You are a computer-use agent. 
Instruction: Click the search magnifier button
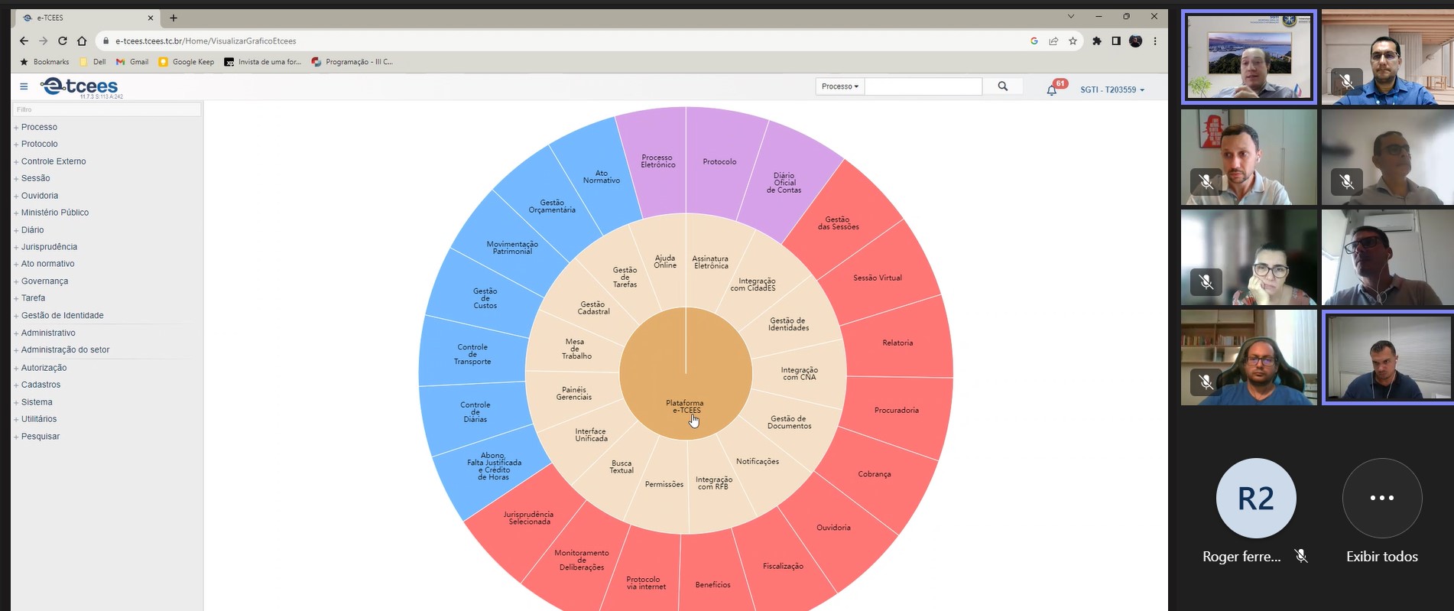(x=1002, y=86)
